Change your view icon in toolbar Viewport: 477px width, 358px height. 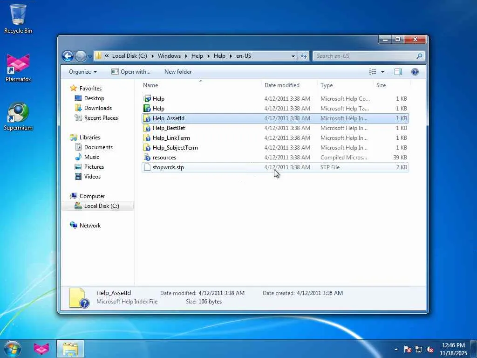(372, 72)
